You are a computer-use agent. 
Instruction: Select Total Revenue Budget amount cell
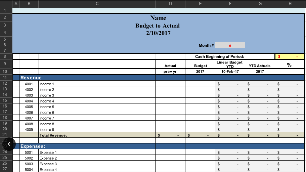[200, 135]
